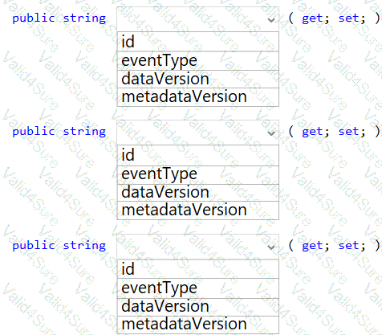Expand the second dropdown chevron arrow
Viewport: 382px width, 335px height.
pyautogui.click(x=271, y=133)
